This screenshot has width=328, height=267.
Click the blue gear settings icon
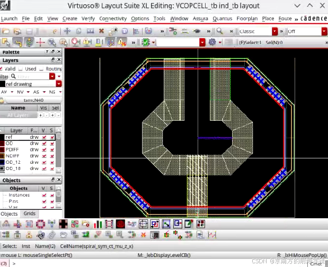[212, 42]
